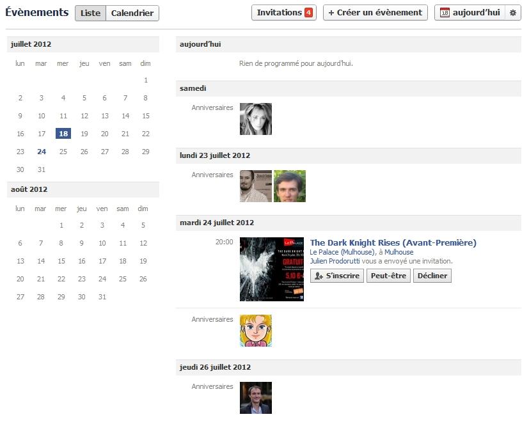Open Saturday's birthday friend profile picture

pyautogui.click(x=255, y=118)
